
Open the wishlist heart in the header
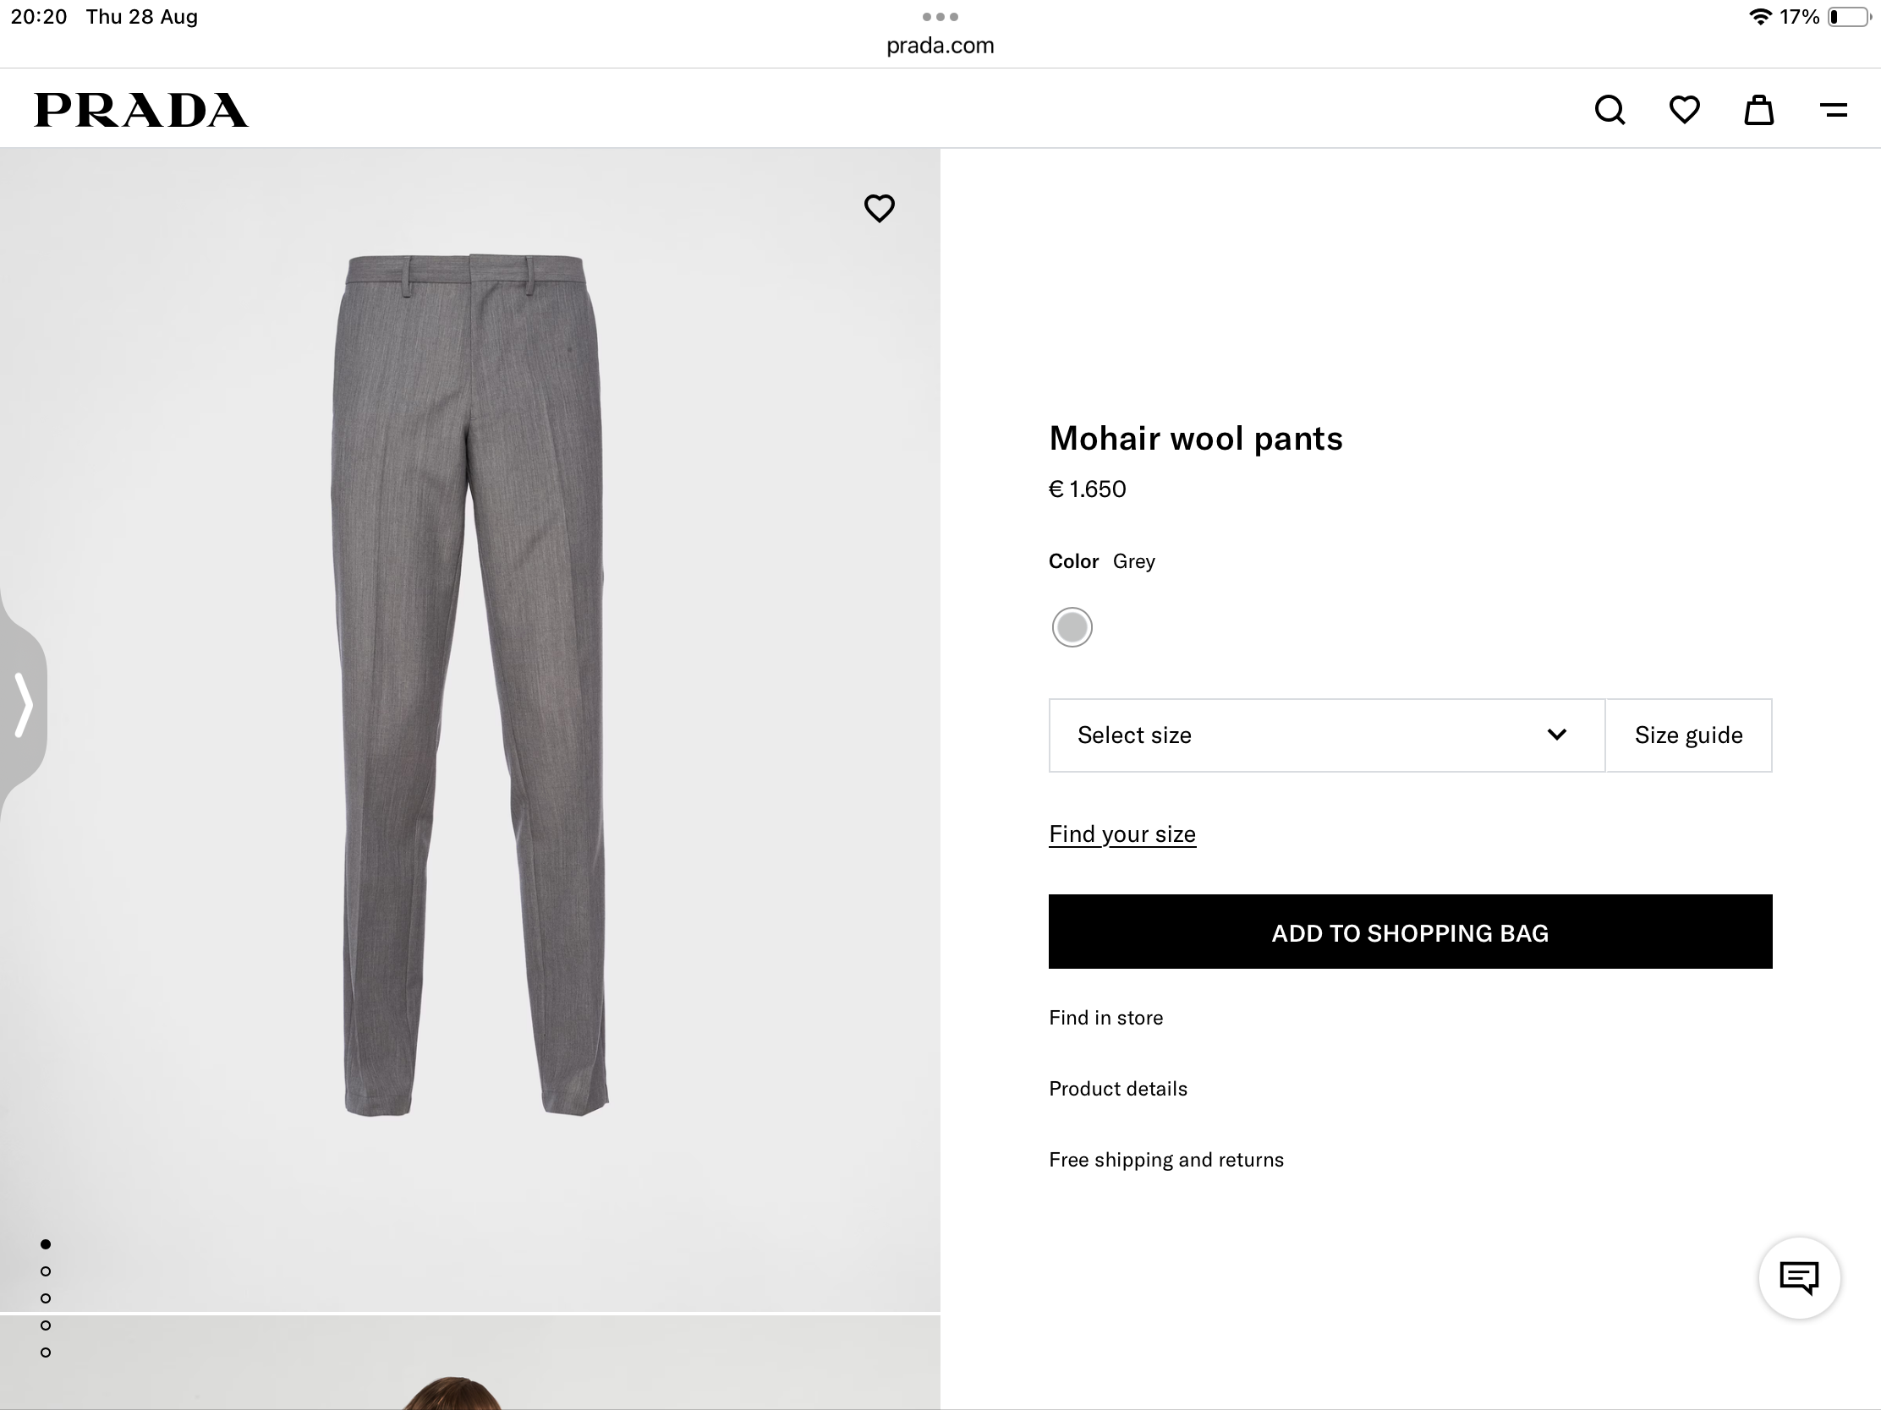1683,110
